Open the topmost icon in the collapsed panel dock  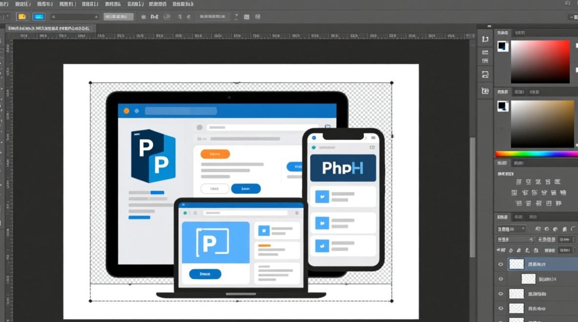point(485,39)
